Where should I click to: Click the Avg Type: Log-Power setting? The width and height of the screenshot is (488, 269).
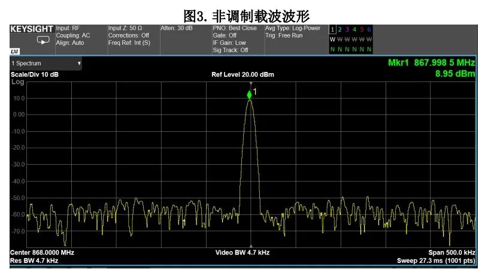(293, 28)
